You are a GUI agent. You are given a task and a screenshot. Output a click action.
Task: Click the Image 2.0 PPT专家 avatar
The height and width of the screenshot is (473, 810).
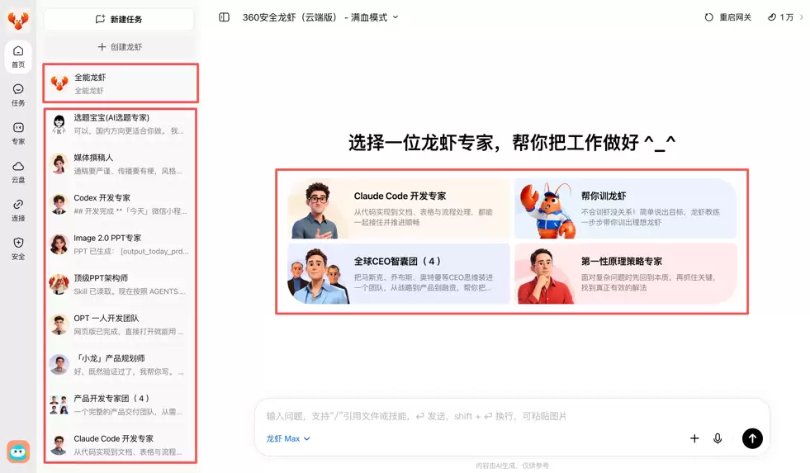click(x=59, y=244)
